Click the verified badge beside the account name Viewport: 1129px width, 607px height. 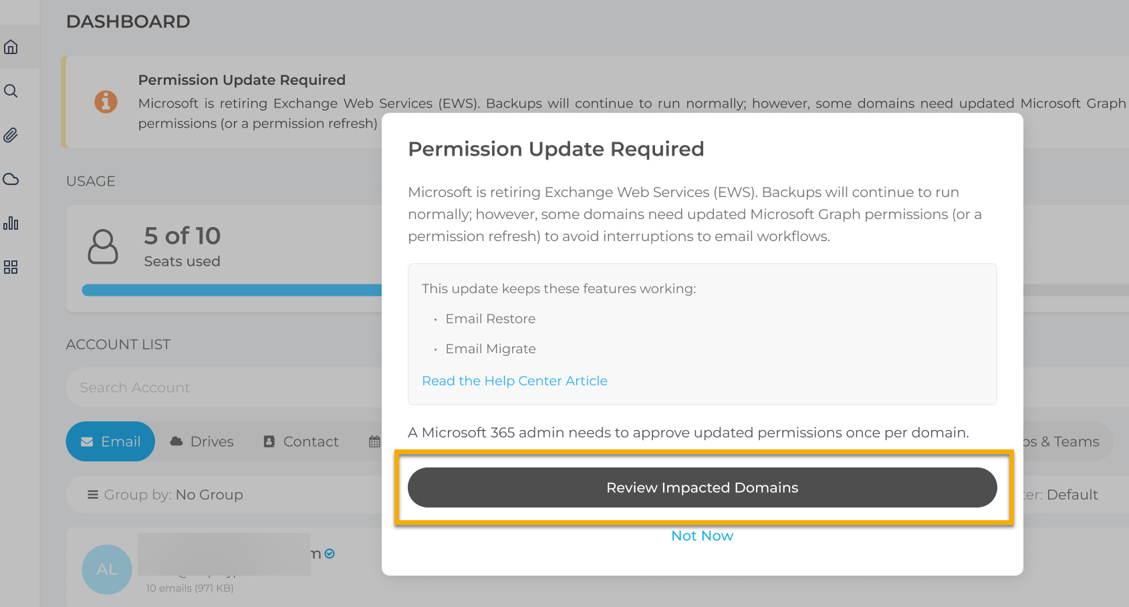[330, 554]
